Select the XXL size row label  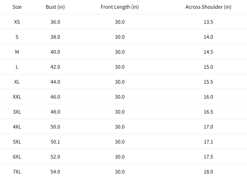coord(17,97)
